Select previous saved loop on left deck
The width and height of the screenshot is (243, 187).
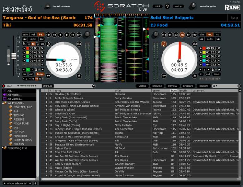(24, 70)
